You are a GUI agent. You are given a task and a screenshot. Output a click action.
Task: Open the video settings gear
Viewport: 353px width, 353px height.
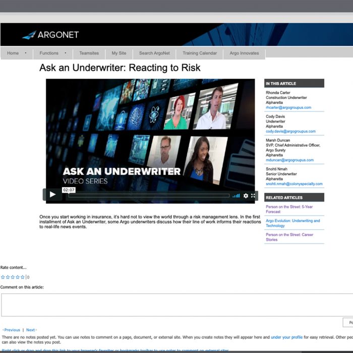pos(246,196)
